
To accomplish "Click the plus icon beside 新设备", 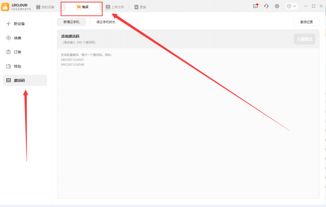I will tap(9, 24).
